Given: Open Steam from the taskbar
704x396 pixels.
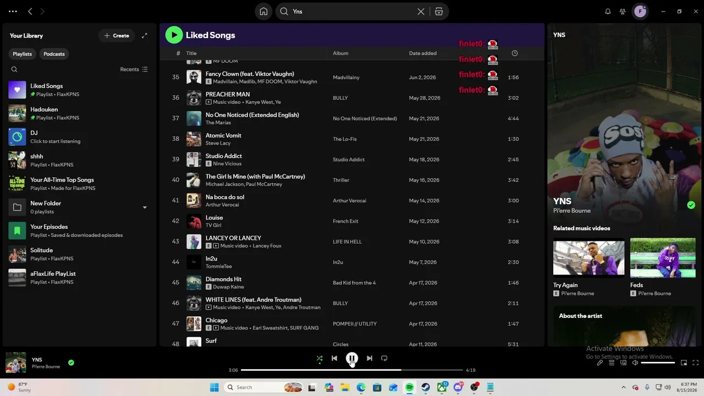Looking at the screenshot, I should (x=426, y=387).
